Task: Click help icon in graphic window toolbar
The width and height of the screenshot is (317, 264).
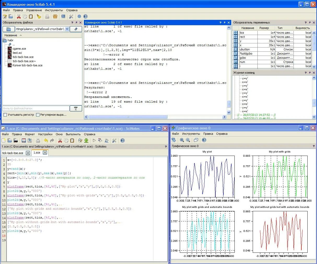Action: 204,140
